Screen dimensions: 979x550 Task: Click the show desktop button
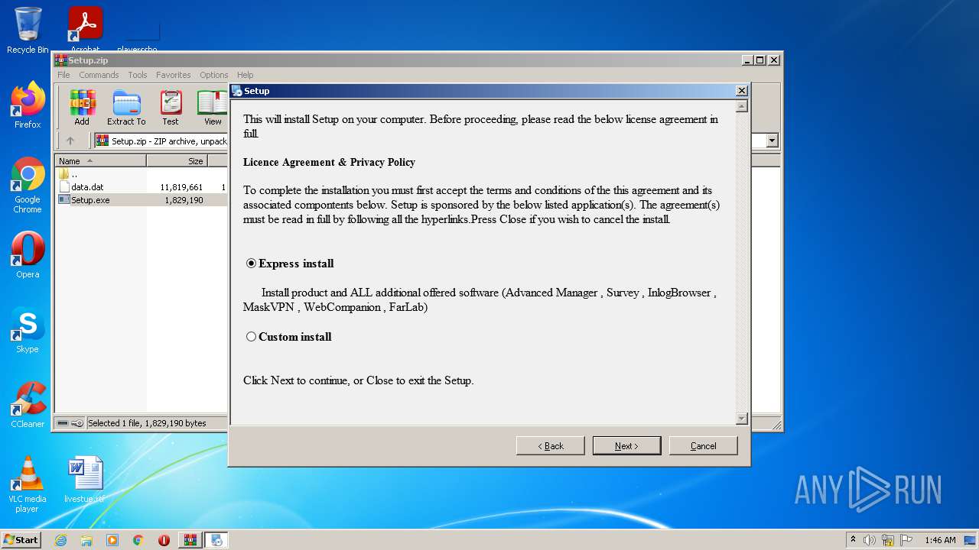coord(971,540)
